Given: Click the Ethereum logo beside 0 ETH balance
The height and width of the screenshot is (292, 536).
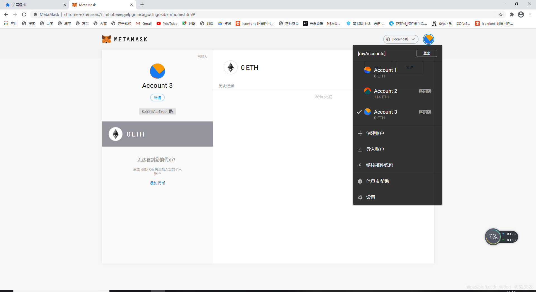Looking at the screenshot, I should point(231,67).
